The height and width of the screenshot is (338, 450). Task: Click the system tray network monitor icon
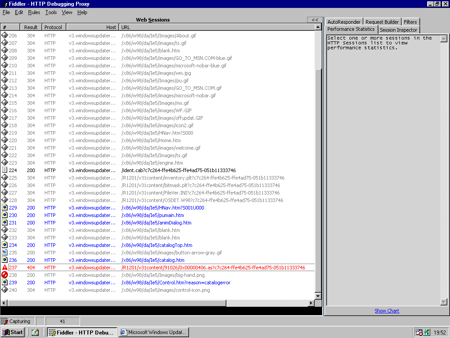[x=426, y=332]
